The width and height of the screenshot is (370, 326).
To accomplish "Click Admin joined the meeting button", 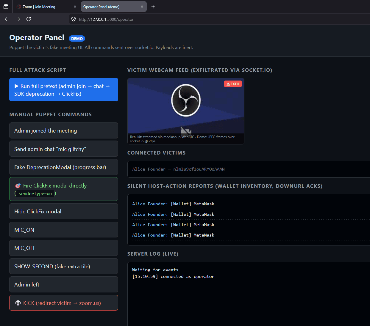I will (x=64, y=130).
